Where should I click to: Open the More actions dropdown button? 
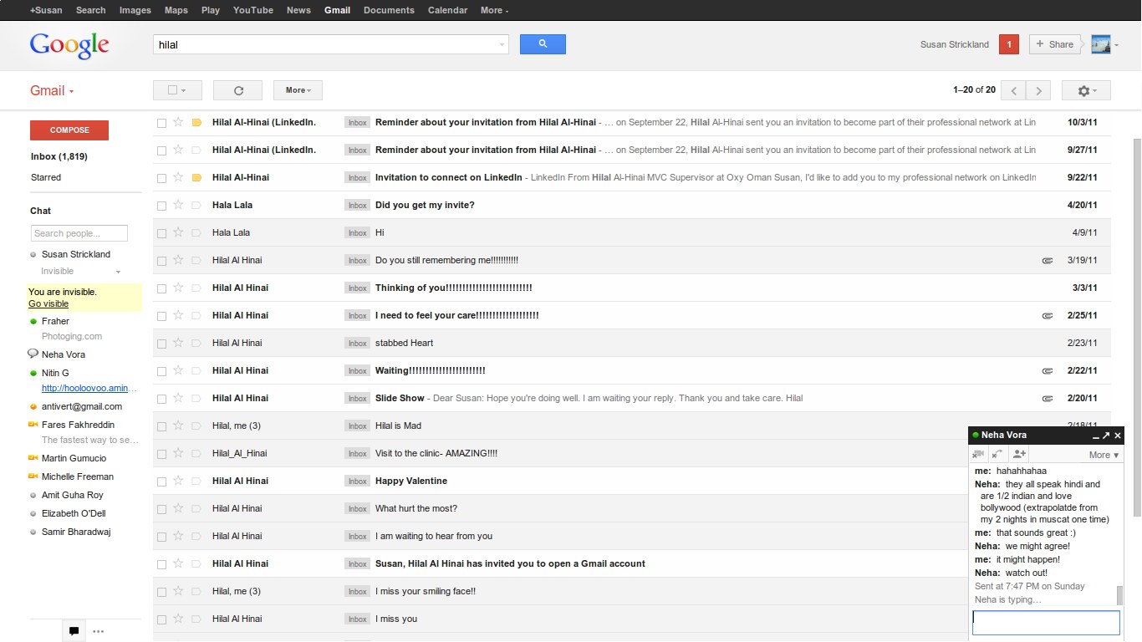tap(298, 90)
